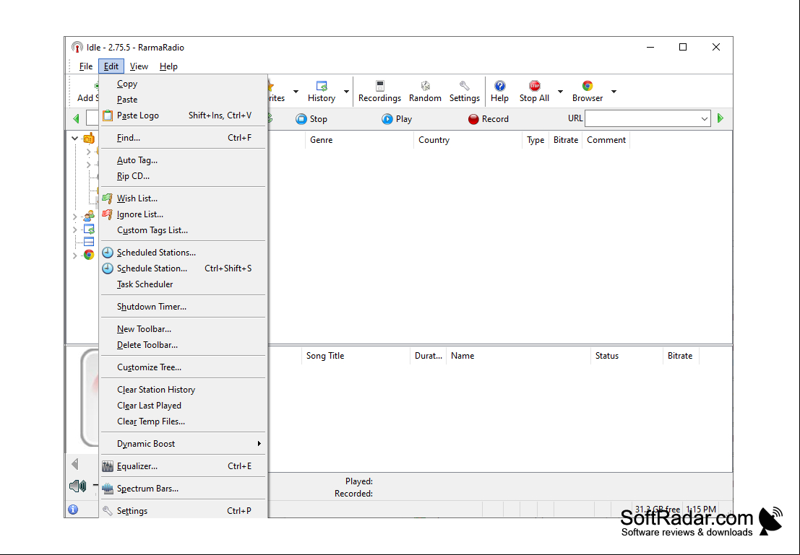
Task: Start recording with the red Record button
Action: (x=489, y=119)
